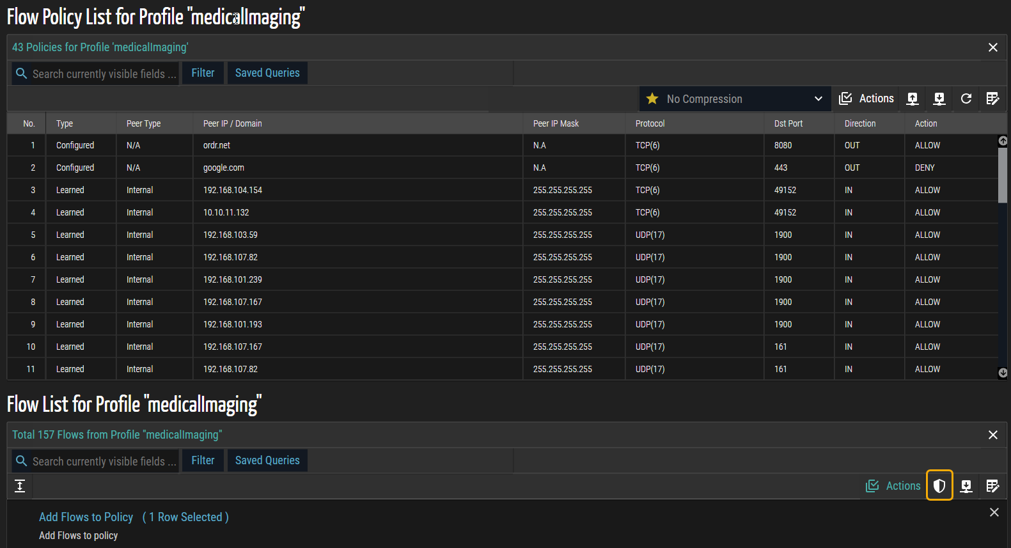Open column editor icon in flow list toolbar
This screenshot has height=548, width=1011.
click(992, 486)
